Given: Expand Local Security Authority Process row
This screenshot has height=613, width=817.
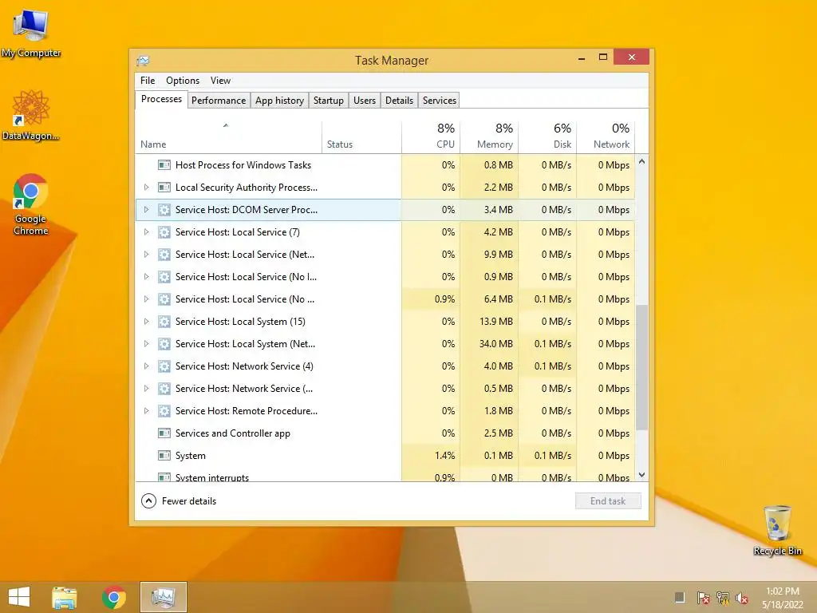Looking at the screenshot, I should coord(147,187).
